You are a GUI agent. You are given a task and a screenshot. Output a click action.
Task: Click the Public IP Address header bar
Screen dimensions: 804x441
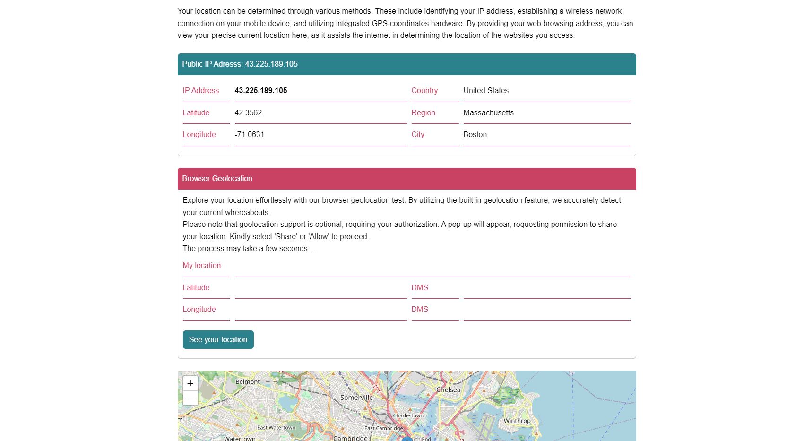pos(406,64)
